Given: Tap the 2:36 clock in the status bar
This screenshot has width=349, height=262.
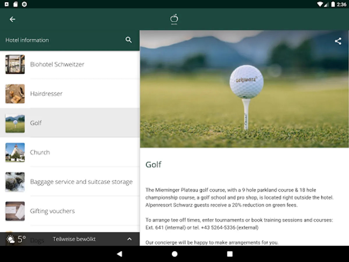Looking at the screenshot, I should tap(342, 4).
